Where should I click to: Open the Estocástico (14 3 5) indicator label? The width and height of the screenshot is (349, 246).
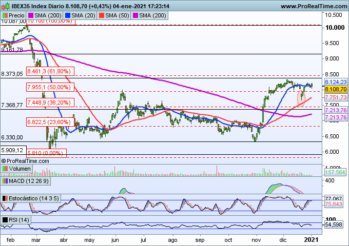33,198
